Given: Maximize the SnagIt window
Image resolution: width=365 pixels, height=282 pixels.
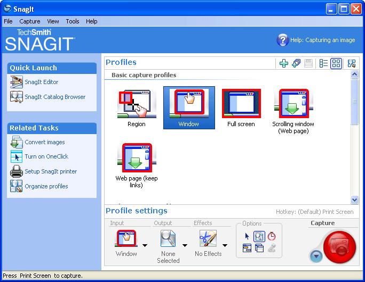Looking at the screenshot, I should [x=344, y=9].
